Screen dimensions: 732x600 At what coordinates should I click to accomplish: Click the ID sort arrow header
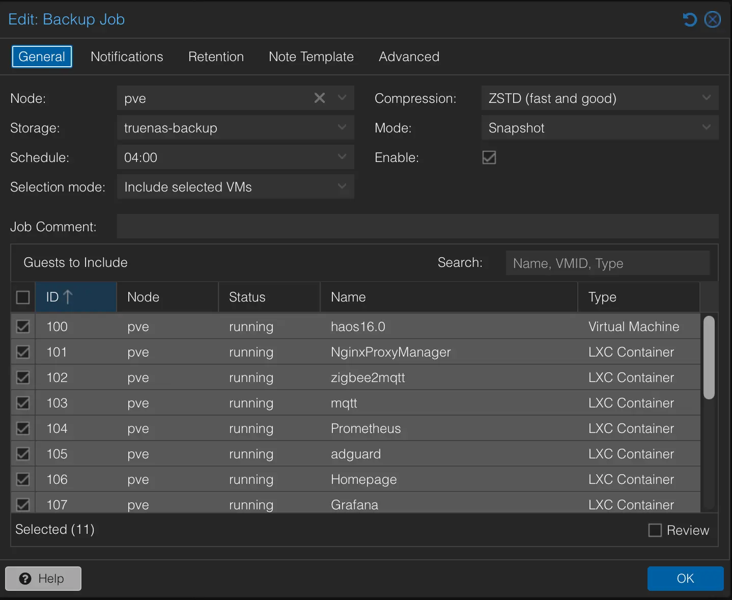tap(75, 297)
